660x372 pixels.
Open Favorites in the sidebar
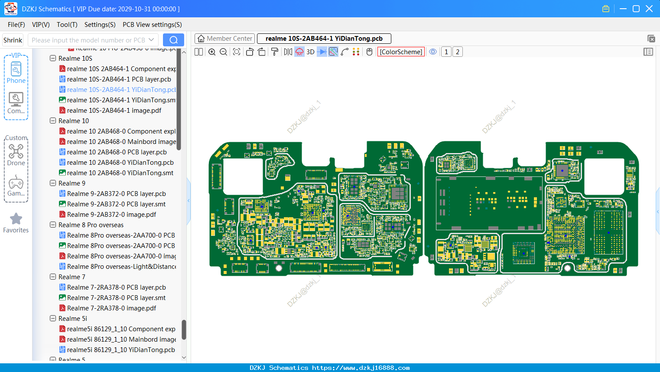coord(16,223)
